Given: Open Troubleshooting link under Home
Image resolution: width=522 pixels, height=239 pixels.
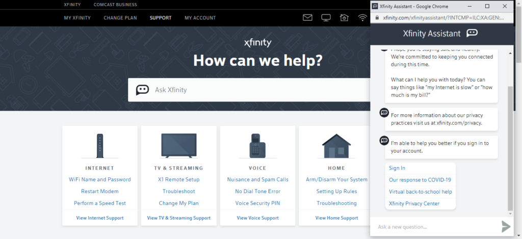Looking at the screenshot, I should coord(336,203).
